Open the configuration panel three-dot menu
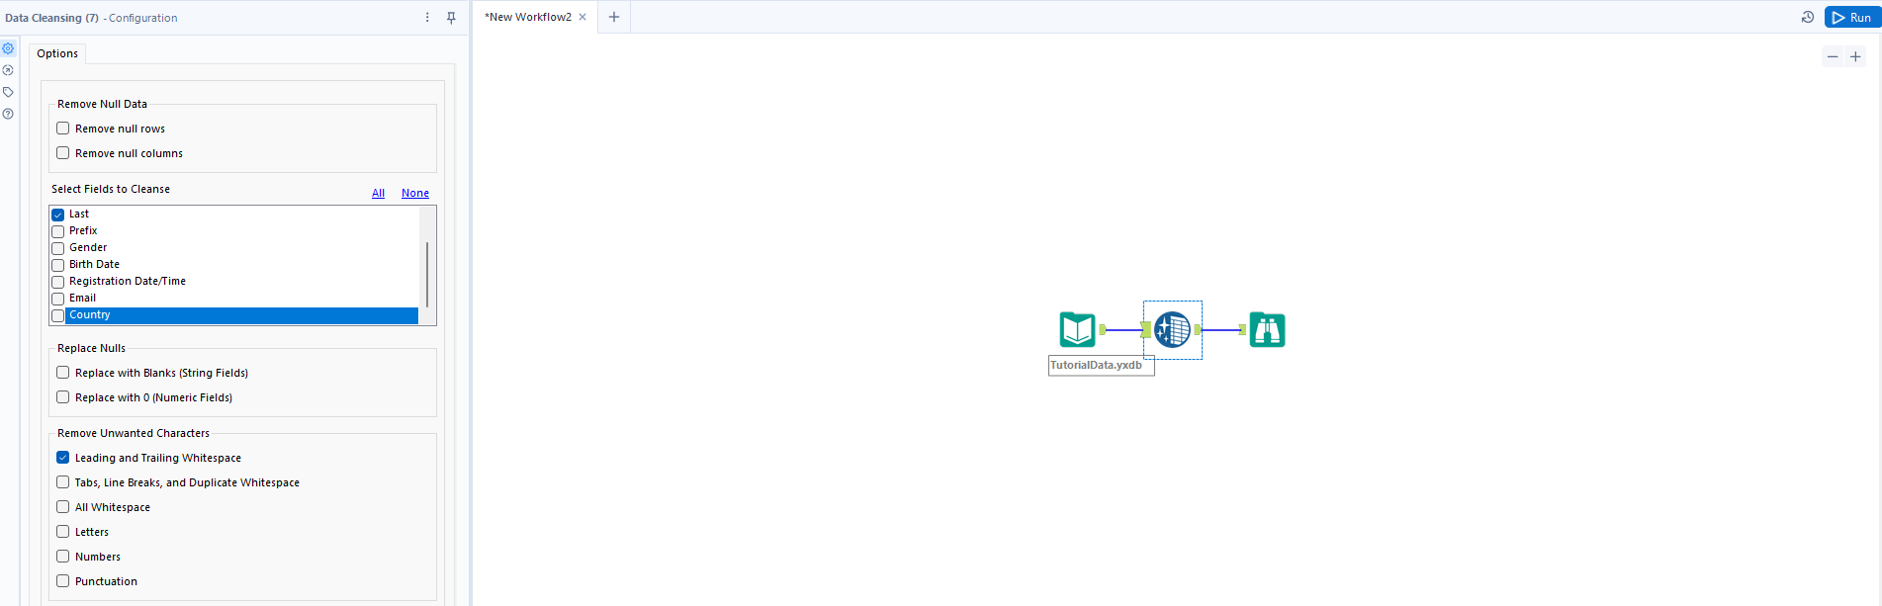Screen dimensions: 1882x606 (427, 18)
